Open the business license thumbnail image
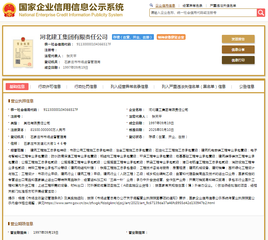The image size is (268, 240). (23, 53)
